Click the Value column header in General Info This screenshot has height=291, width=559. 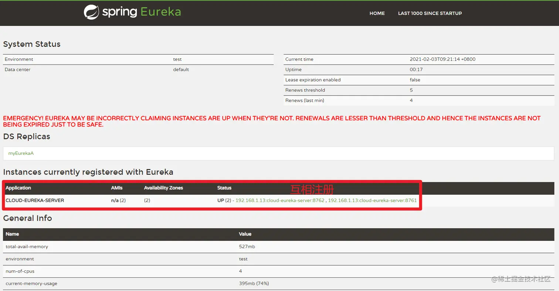(x=245, y=234)
